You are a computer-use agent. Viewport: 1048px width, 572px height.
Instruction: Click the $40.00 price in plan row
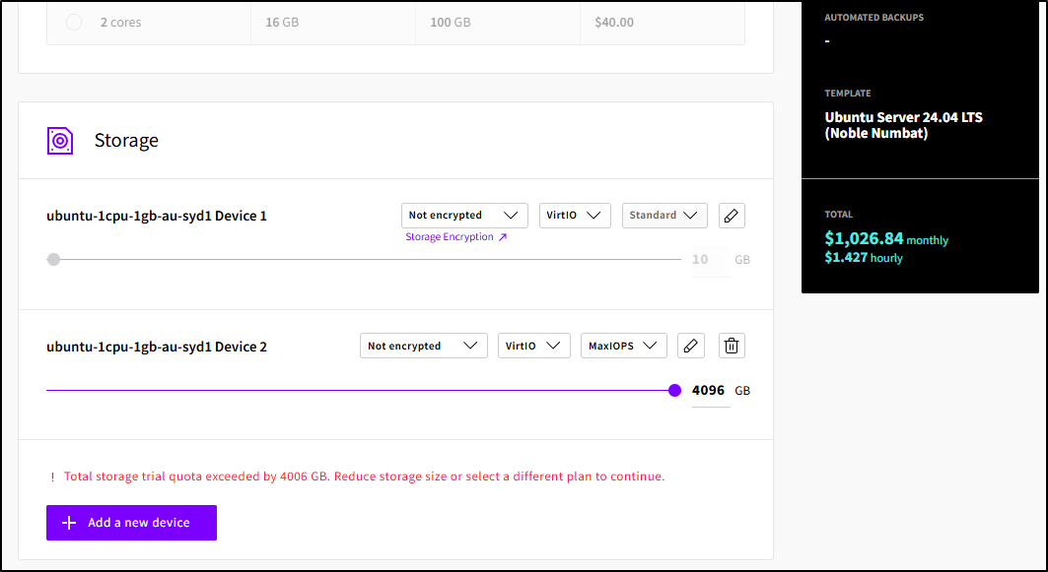[x=614, y=22]
